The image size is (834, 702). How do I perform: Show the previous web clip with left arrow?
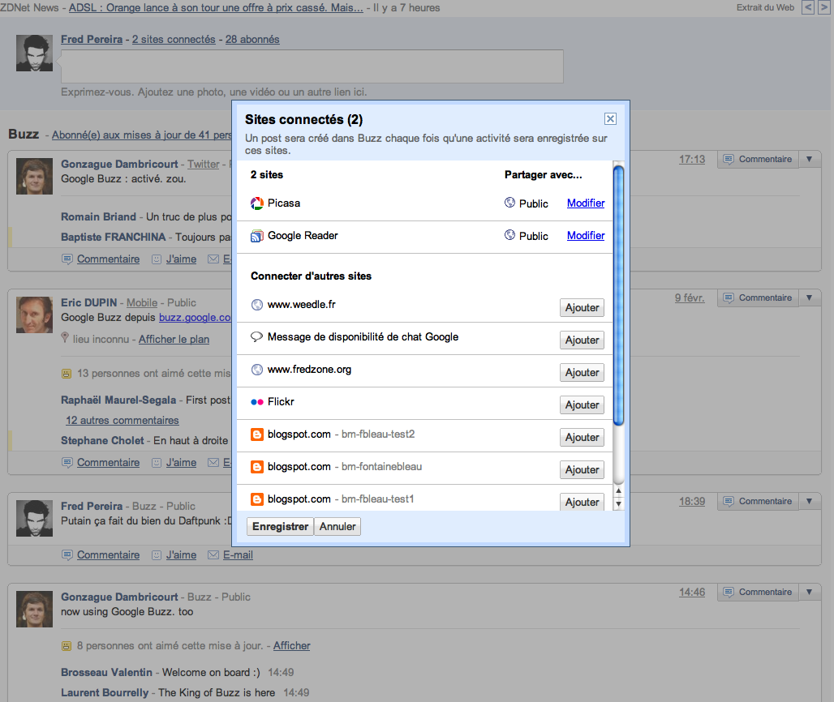click(808, 7)
